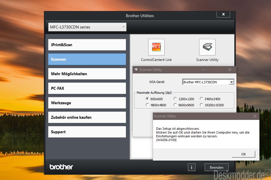The image size is (271, 180).
Task: Open the MFC-L3730CDN series model dropdown
Action: point(87,27)
